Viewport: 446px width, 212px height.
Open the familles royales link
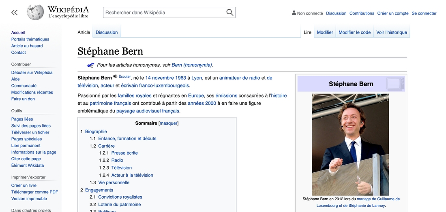135,95
